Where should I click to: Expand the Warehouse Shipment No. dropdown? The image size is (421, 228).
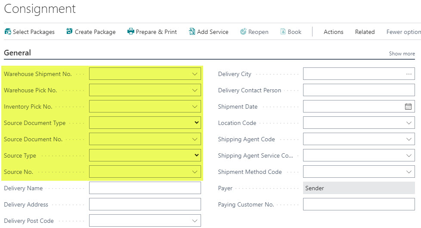coord(195,74)
